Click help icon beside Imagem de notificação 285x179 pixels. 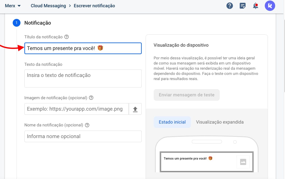point(91,98)
